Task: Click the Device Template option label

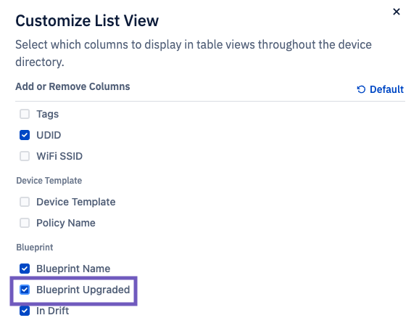Action: (x=76, y=202)
